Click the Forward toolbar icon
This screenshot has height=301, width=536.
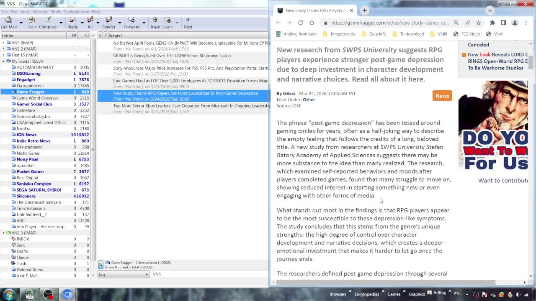tap(131, 20)
